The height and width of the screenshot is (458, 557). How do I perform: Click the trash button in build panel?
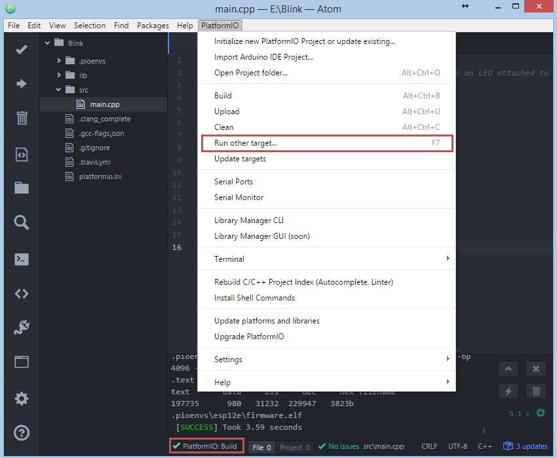point(536,391)
